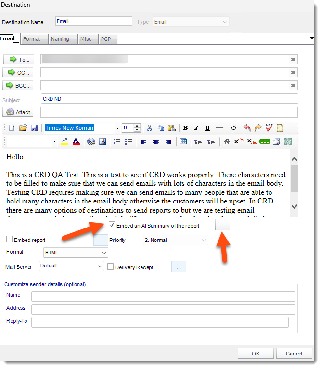This screenshot has height=368, width=321.
Task: Click the Undo arrow icon
Action: tap(247, 128)
